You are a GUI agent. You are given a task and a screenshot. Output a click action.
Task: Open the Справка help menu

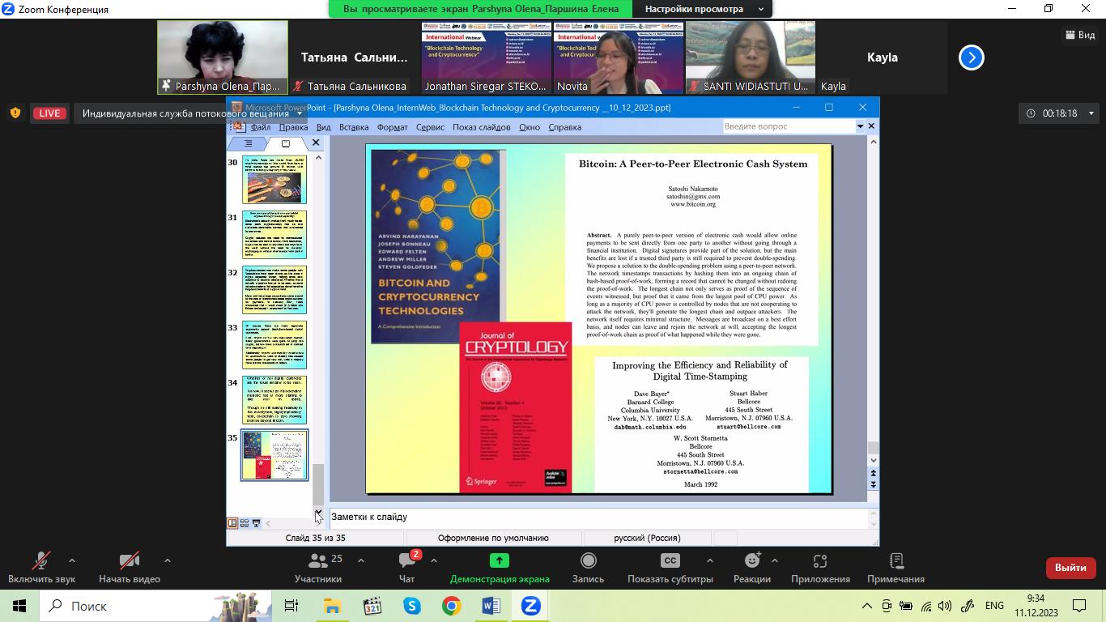564,127
